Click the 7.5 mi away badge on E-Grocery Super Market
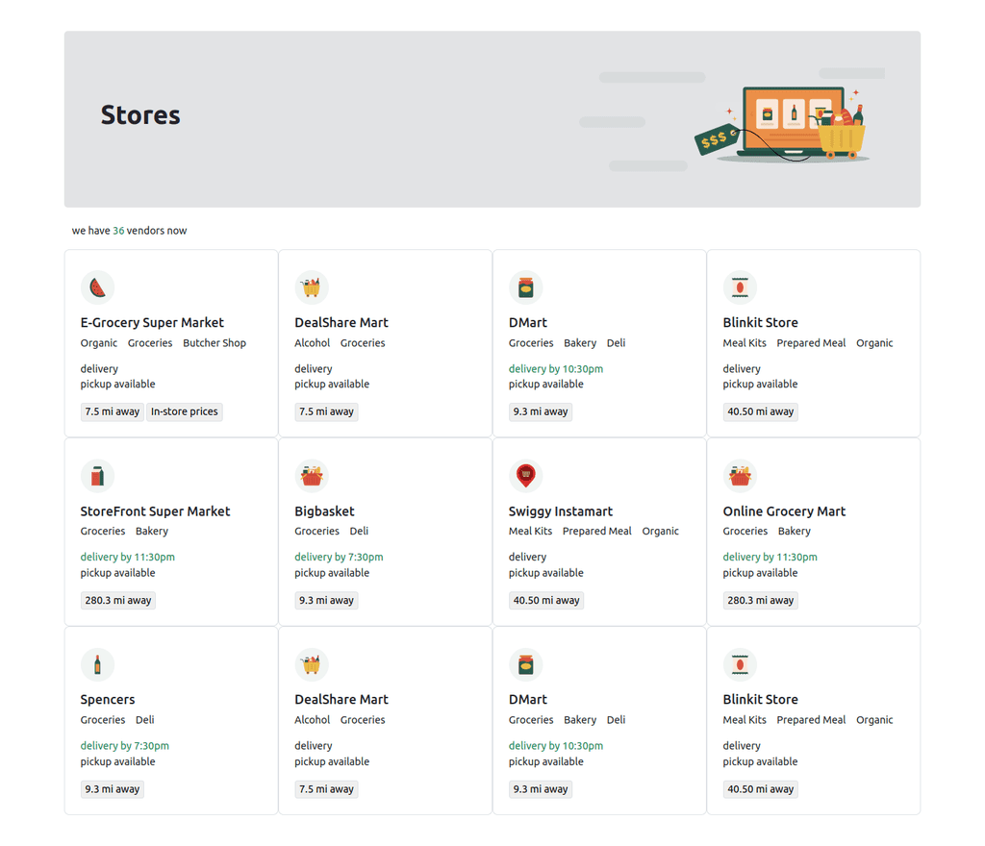 113,411
